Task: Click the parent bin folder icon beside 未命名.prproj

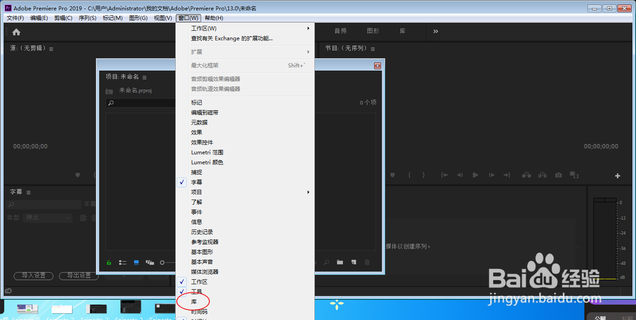Action: click(109, 91)
